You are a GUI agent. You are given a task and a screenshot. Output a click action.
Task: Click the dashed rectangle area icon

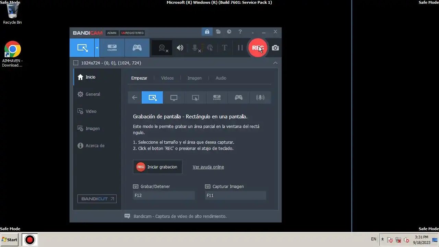coord(76,63)
